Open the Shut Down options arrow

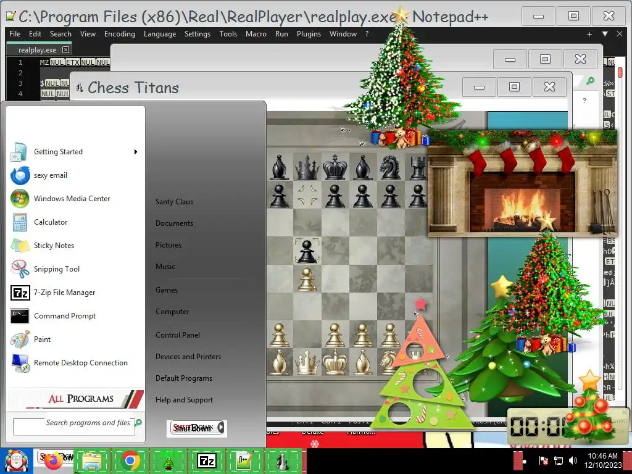[x=221, y=428]
